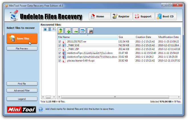Click the Boot CD button
The height and width of the screenshot is (120, 188).
point(166,16)
